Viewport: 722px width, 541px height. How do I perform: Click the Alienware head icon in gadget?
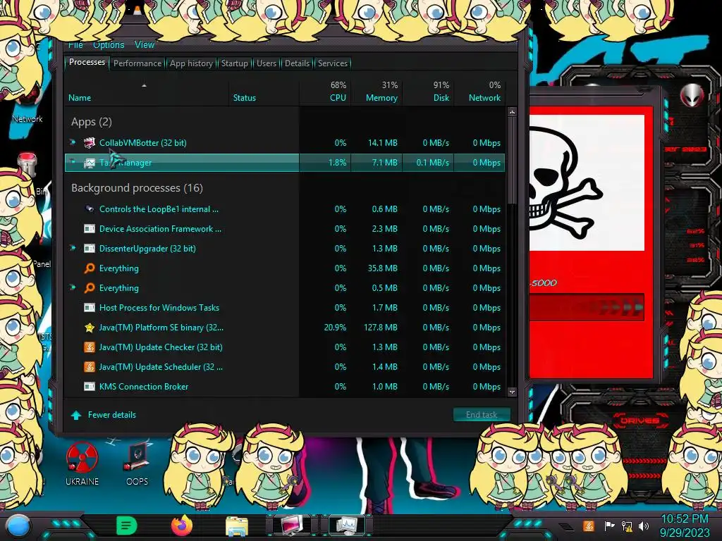point(692,96)
